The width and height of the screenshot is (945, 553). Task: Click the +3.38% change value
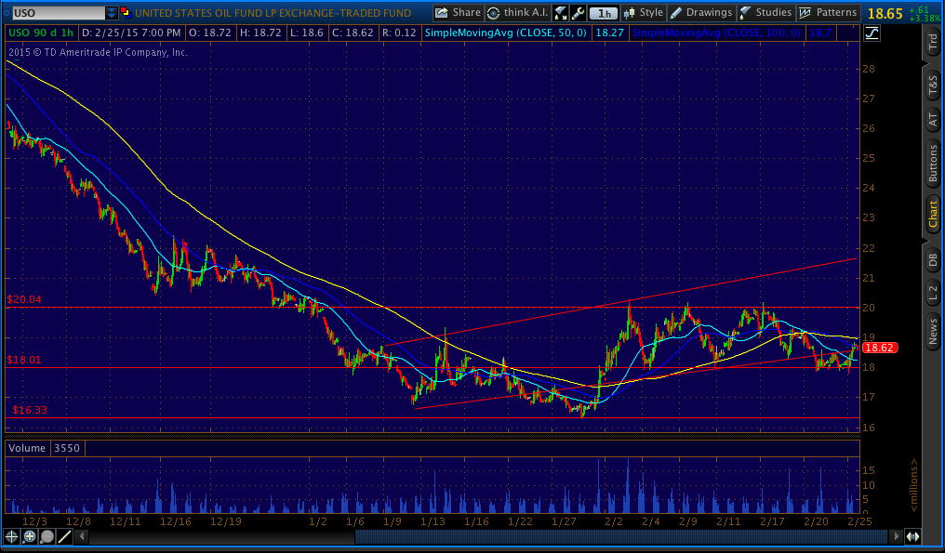925,19
